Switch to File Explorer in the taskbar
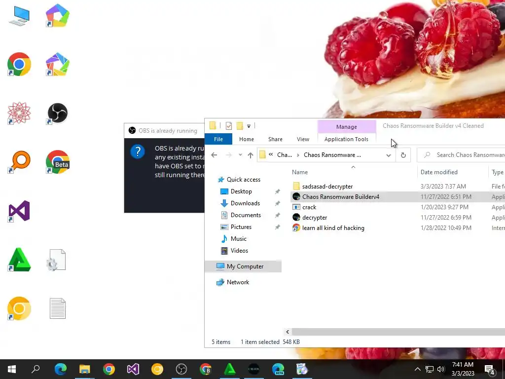 click(x=84, y=369)
